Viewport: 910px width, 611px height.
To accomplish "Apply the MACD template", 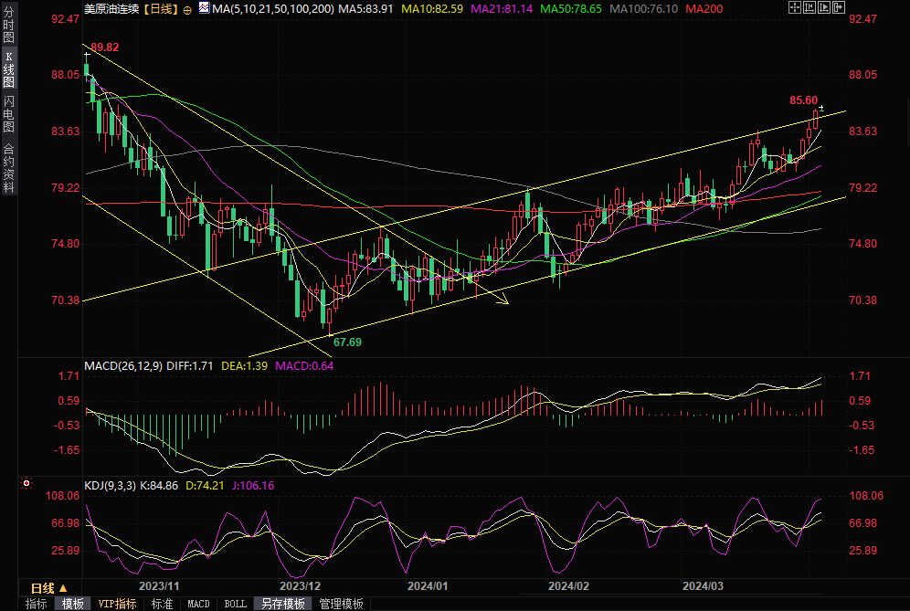I will click(x=198, y=604).
